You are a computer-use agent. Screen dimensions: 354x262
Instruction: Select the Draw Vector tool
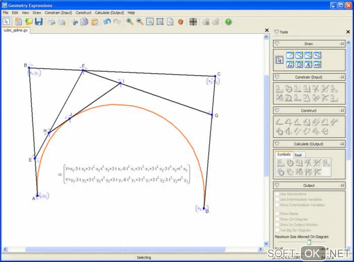[317, 55]
